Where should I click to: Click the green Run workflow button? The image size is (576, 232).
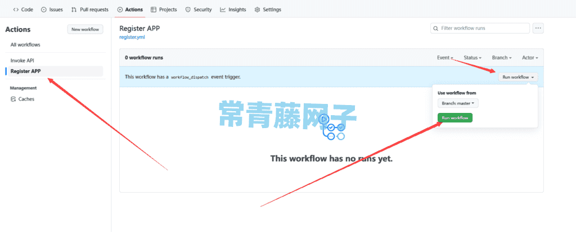[454, 118]
